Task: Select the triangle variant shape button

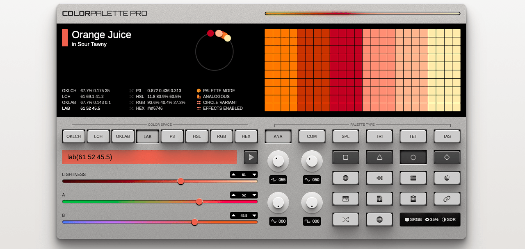Action: (x=379, y=157)
